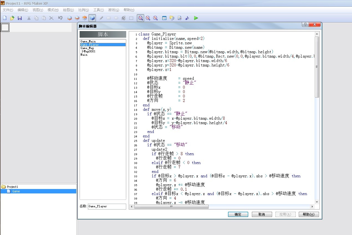352x235 pixels.
Task: Select the Pencil drawing tool
Action: 101,18
